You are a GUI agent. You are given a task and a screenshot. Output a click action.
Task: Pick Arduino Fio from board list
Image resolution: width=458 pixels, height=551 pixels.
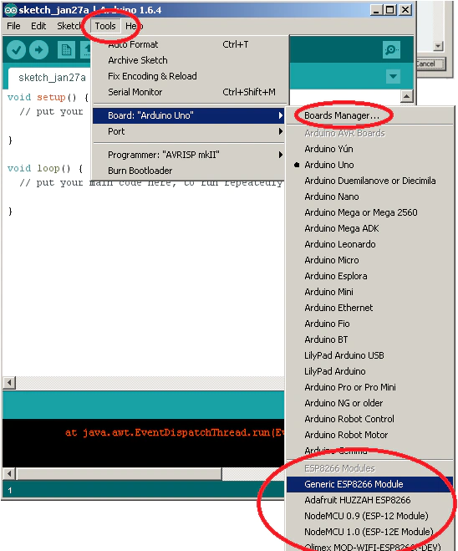pyautogui.click(x=370, y=324)
